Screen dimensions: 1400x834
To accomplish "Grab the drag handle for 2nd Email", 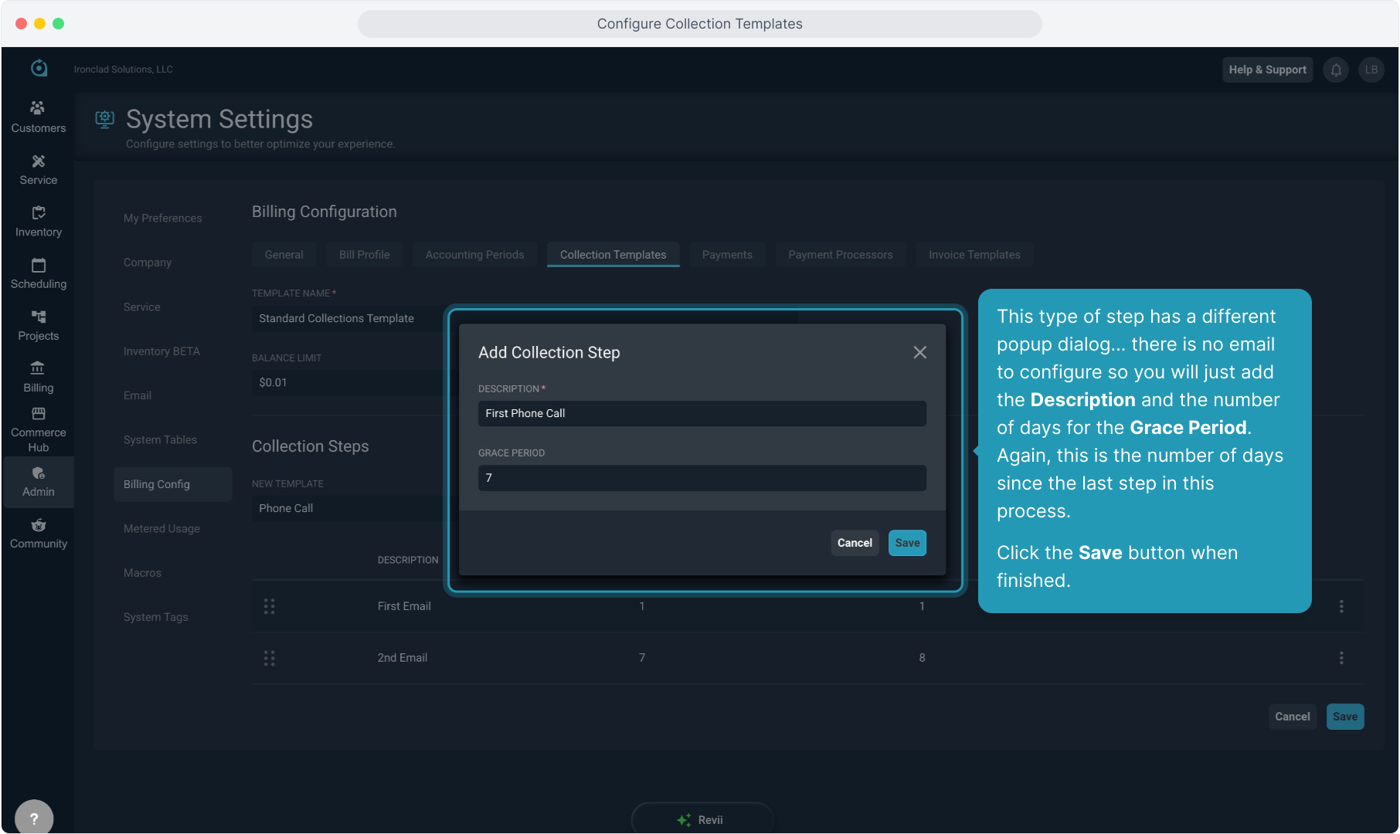I will [269, 658].
